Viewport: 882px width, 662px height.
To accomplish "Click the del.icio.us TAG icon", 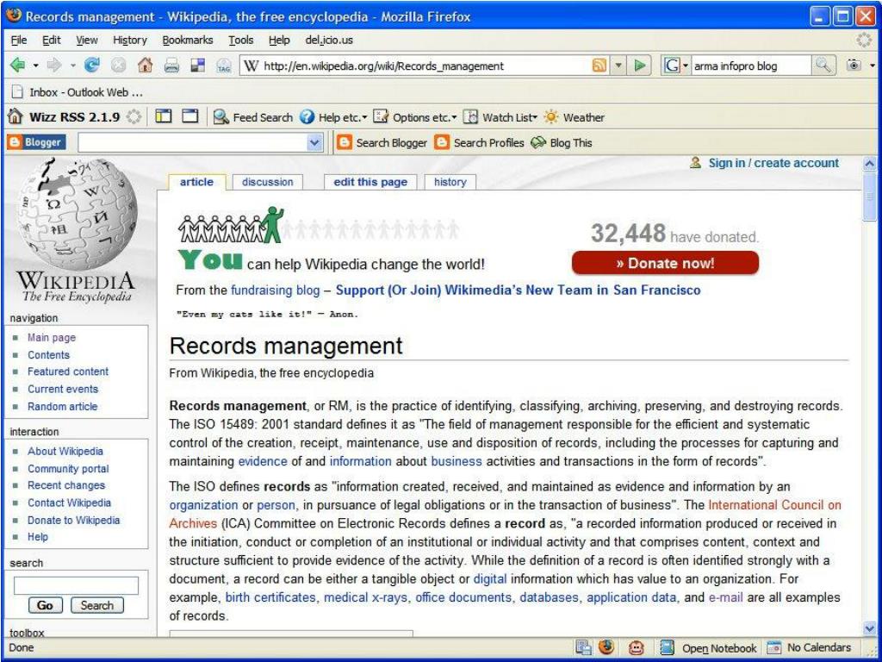I will [224, 66].
